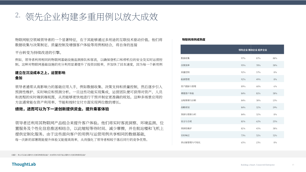The width and height of the screenshot is (306, 172).
Task: Click the '89%' value in the table
Action: (x=243, y=86)
